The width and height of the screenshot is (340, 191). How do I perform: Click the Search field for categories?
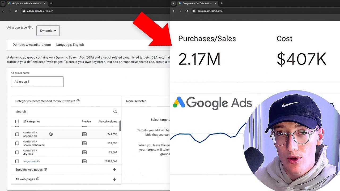64,112
